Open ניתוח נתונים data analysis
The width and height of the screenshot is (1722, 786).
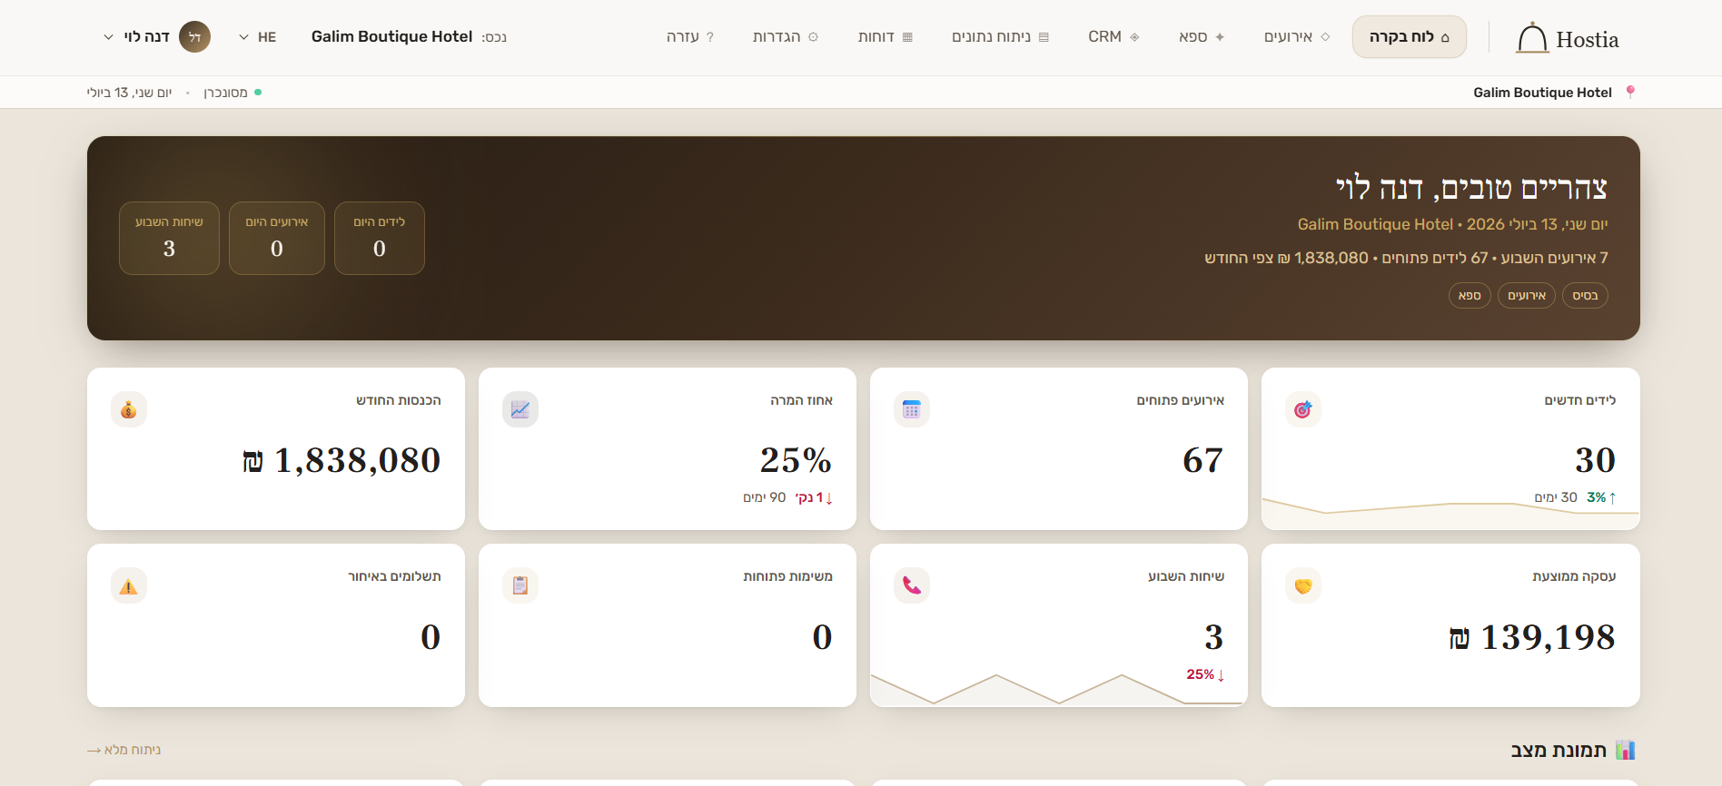click(1000, 37)
